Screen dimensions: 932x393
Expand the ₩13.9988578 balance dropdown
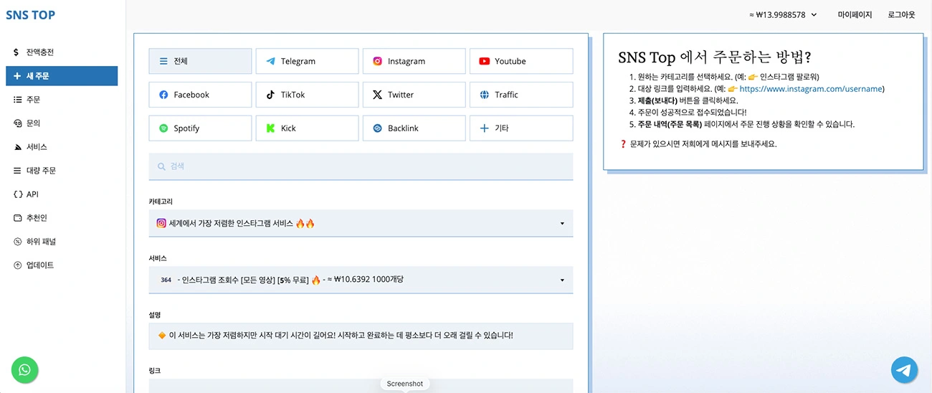click(783, 14)
